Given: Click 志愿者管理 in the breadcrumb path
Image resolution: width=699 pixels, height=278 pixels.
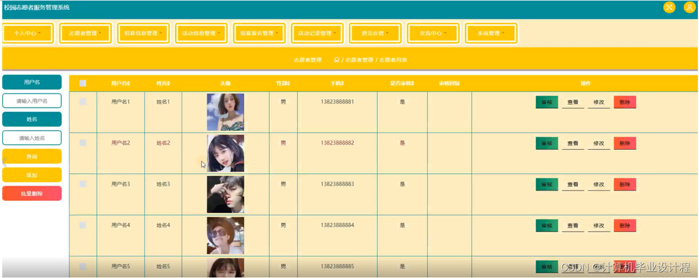Looking at the screenshot, I should coord(359,60).
